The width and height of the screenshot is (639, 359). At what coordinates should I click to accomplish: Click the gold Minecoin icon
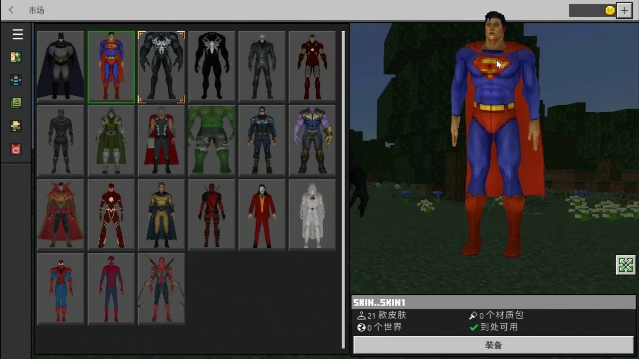610,10
